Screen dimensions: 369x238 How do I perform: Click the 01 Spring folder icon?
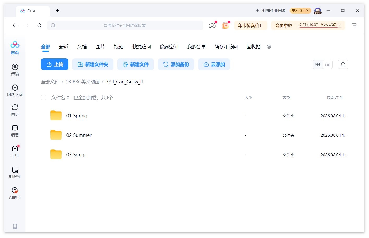point(56,115)
